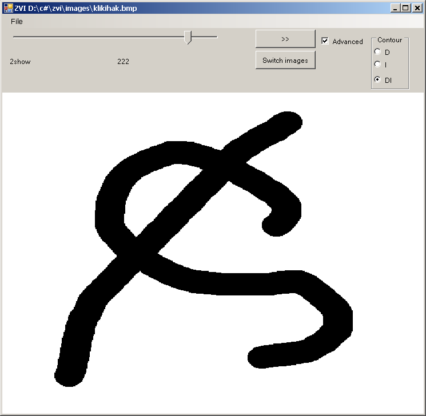The width and height of the screenshot is (426, 416).
Task: Click the >> button
Action: (285, 39)
